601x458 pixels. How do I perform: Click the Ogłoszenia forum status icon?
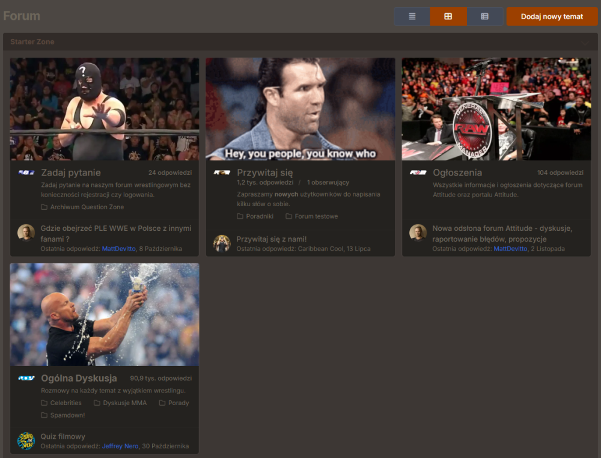point(418,173)
